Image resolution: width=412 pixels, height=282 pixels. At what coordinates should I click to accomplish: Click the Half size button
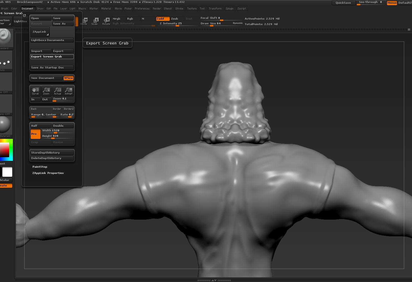pyautogui.click(x=41, y=126)
